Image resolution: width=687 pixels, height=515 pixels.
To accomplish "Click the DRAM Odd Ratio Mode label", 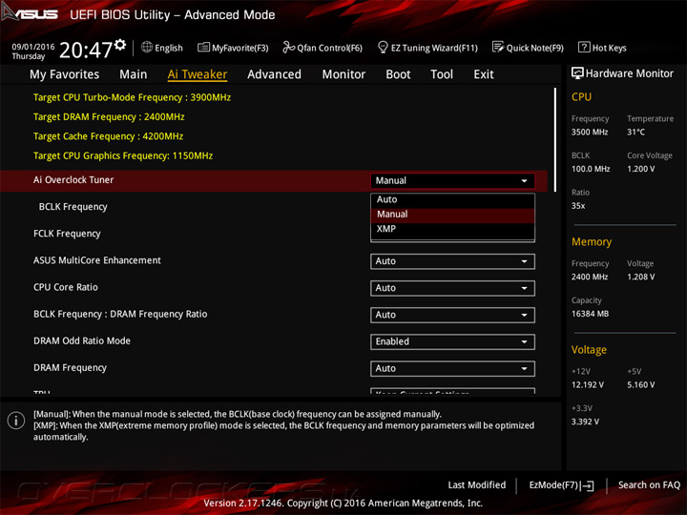I will [82, 340].
